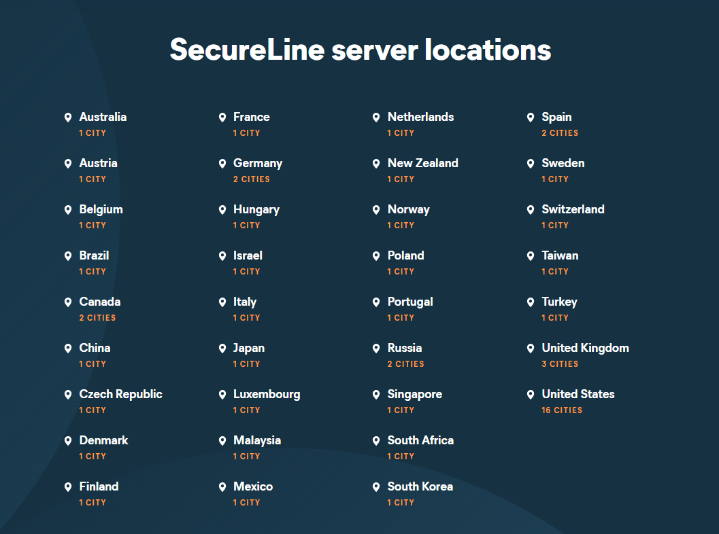Click the pin icon by Switzerland
719x534 pixels.
(531, 210)
